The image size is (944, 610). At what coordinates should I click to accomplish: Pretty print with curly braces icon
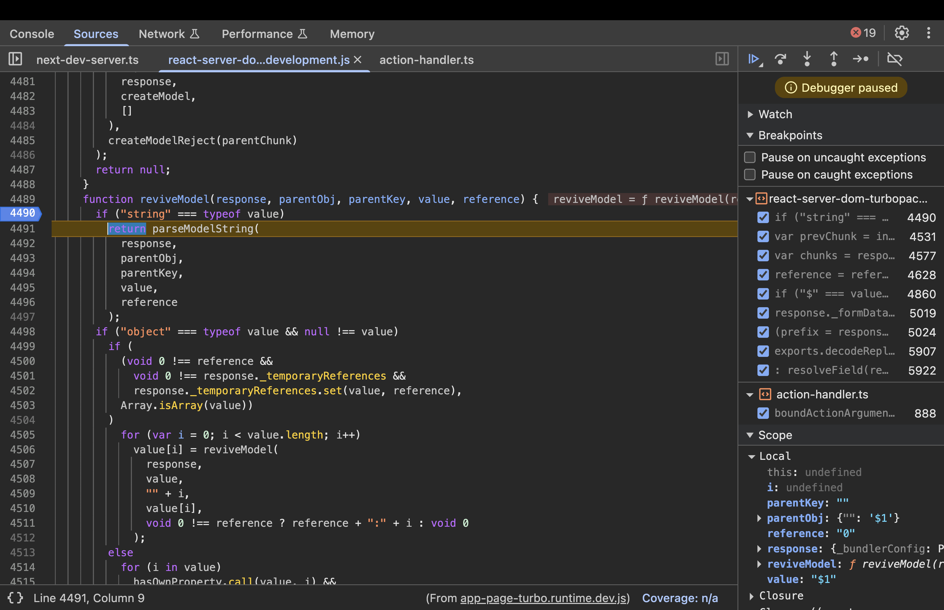(15, 598)
